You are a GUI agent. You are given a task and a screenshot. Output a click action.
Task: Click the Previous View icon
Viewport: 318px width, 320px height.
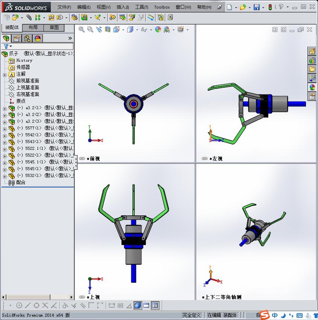(99, 30)
